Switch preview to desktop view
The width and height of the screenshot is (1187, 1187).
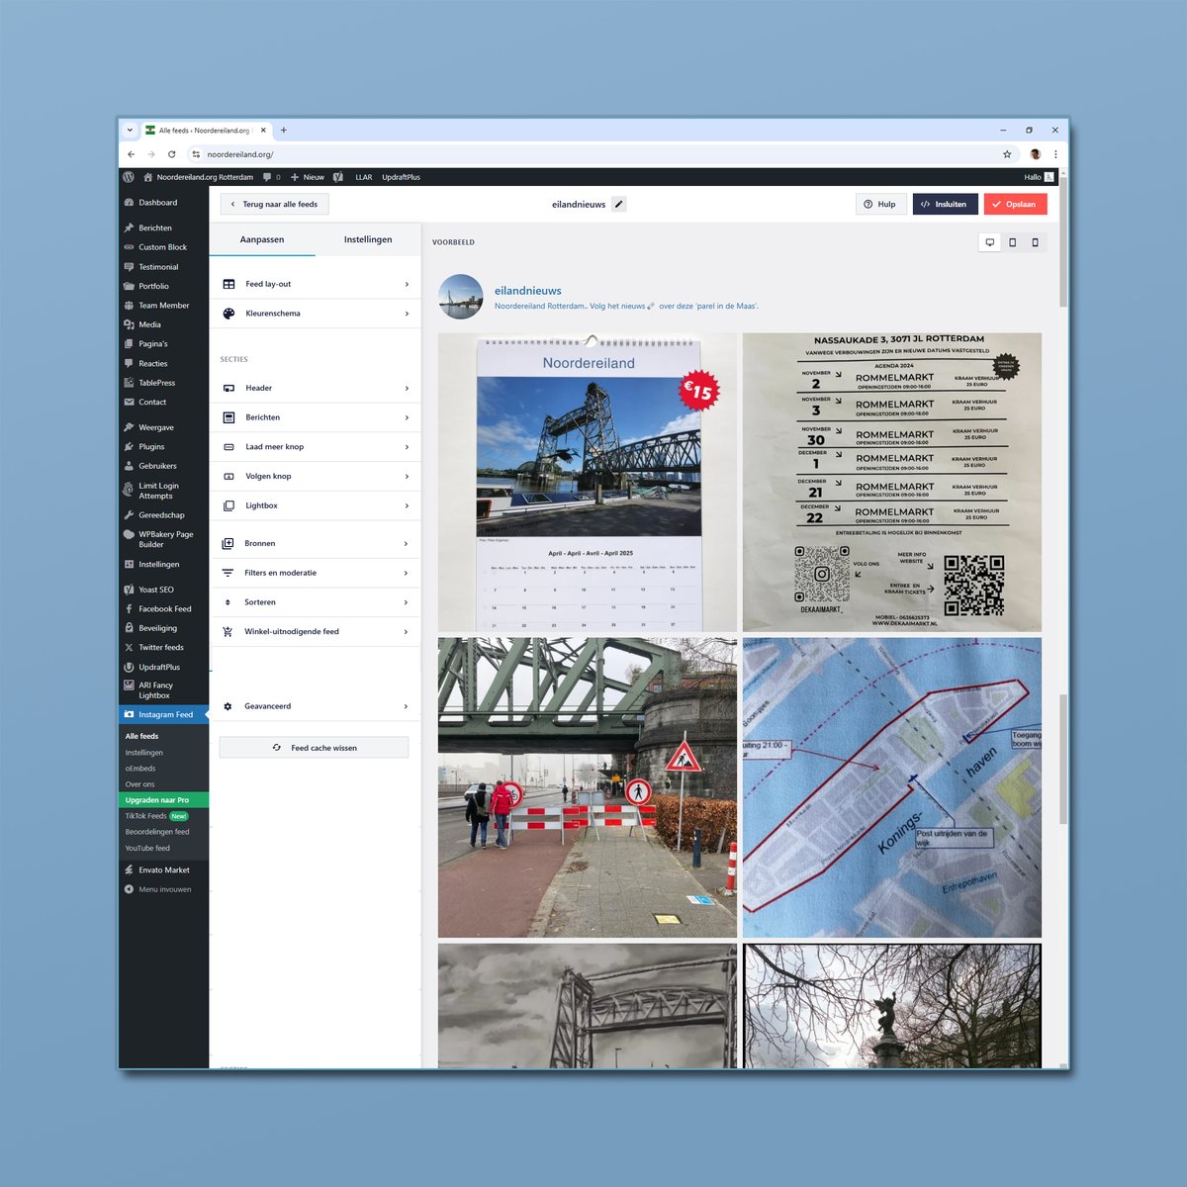(x=989, y=241)
